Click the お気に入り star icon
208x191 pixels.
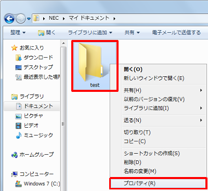point(14,48)
